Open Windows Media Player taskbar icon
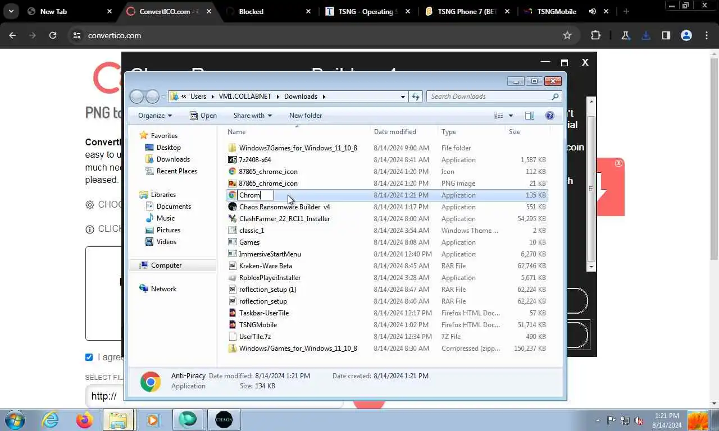Image resolution: width=719 pixels, height=431 pixels. (x=153, y=420)
